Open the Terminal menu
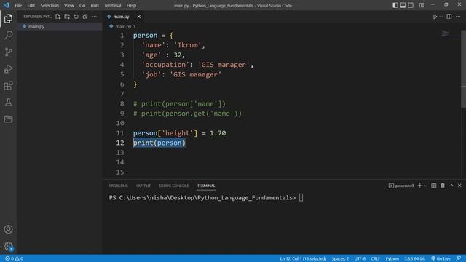The height and width of the screenshot is (262, 466). 113,5
